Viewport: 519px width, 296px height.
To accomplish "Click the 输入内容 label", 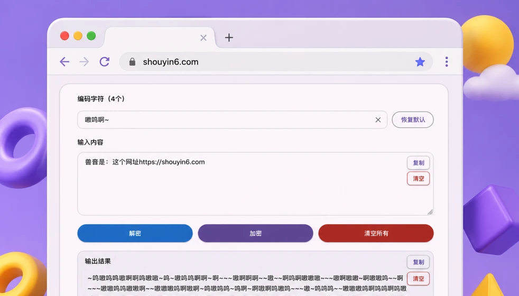I will point(90,142).
